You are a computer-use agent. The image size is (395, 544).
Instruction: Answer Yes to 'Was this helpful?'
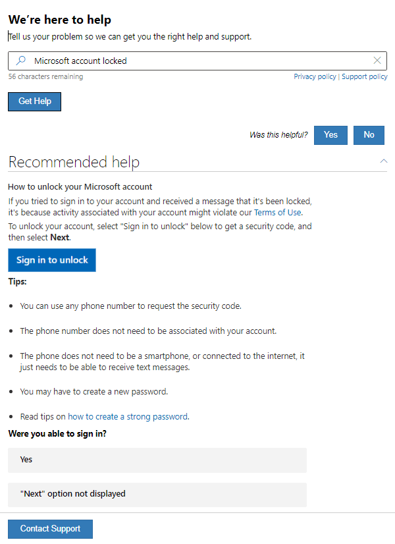(x=330, y=135)
